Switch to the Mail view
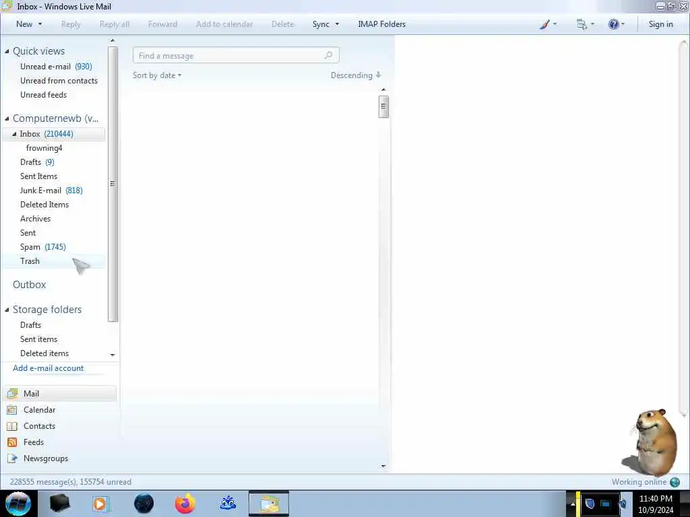The image size is (690, 517). pos(60,393)
